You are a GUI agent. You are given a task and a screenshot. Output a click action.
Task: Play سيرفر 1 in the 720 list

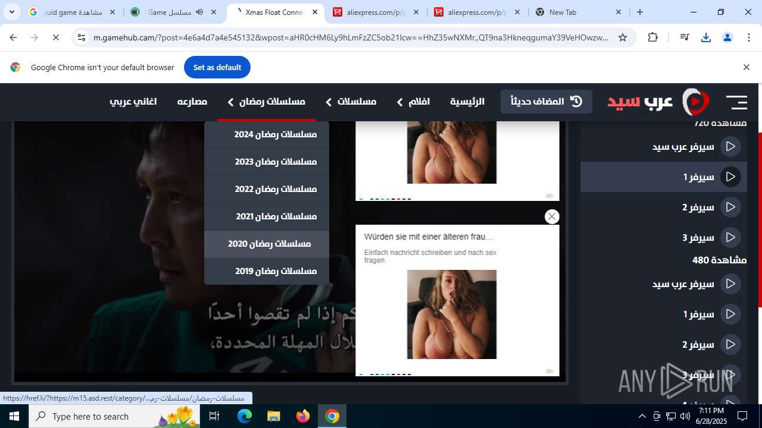(x=664, y=177)
